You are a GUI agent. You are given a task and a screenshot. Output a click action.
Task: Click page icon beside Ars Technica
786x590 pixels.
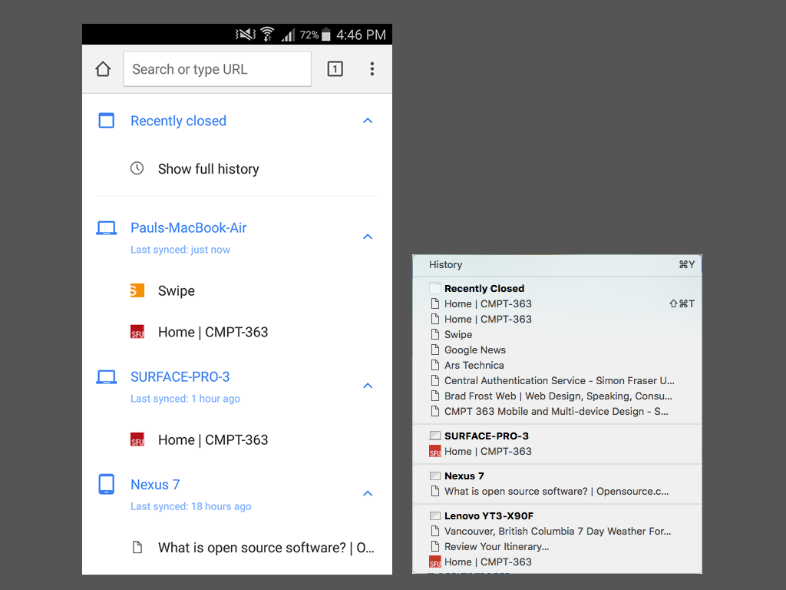click(x=435, y=365)
